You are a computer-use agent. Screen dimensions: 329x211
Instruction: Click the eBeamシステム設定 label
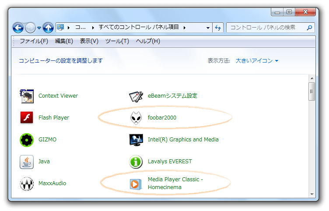click(172, 96)
